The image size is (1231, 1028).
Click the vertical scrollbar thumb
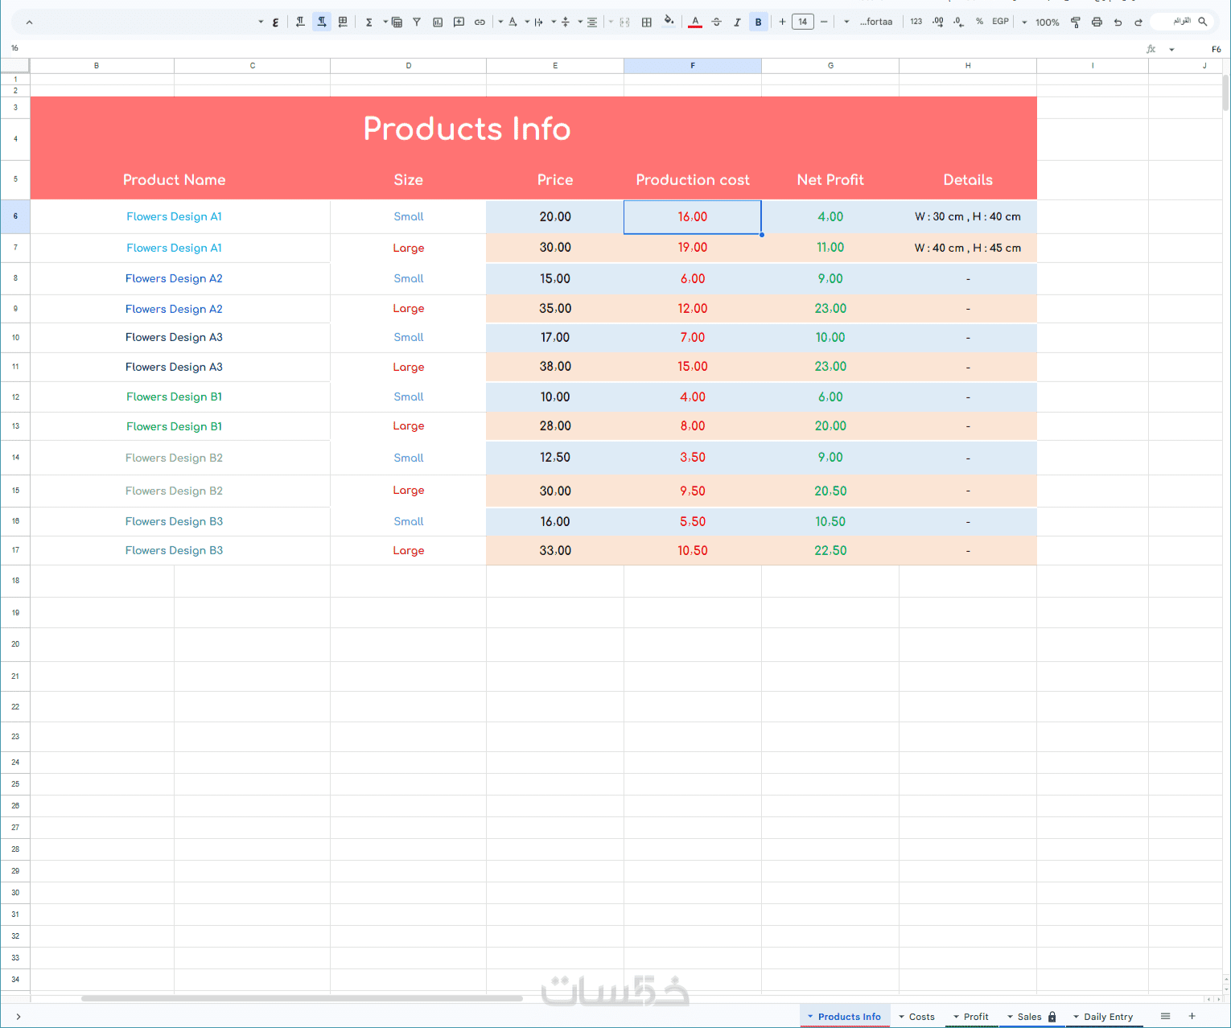[x=1225, y=92]
